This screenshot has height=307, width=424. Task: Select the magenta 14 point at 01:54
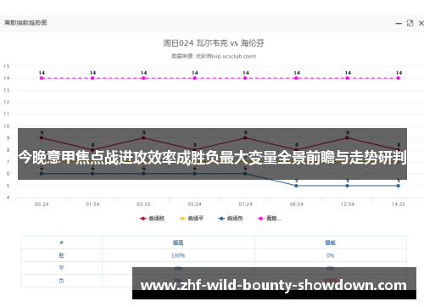click(92, 78)
